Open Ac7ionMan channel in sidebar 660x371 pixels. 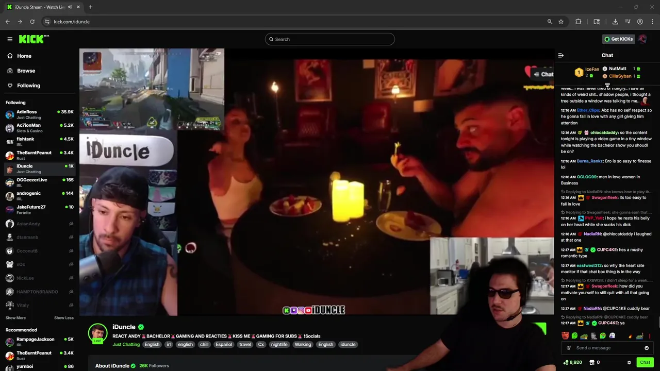pyautogui.click(x=39, y=128)
